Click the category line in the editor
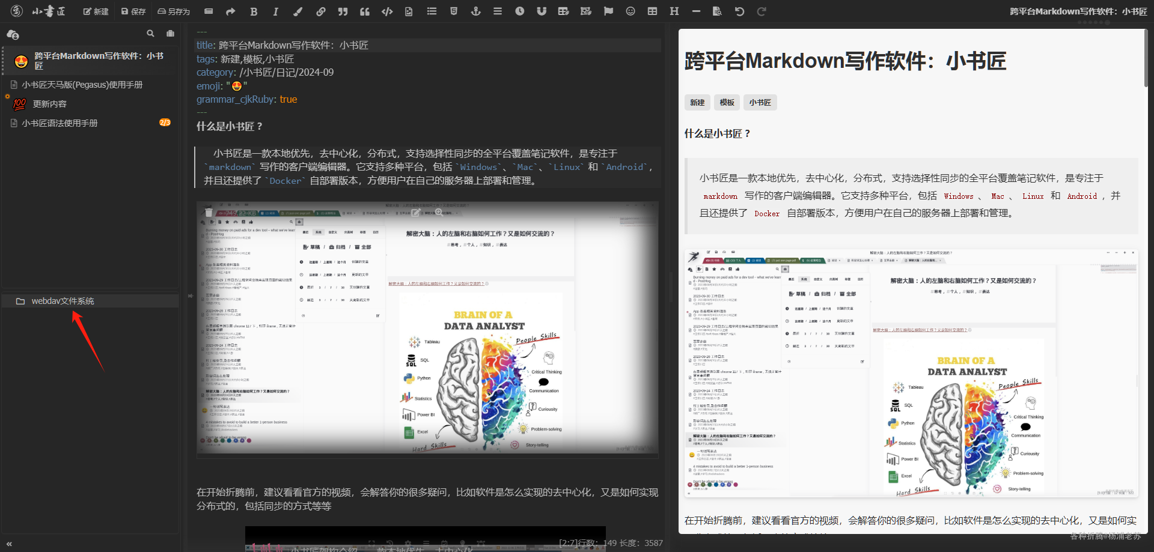The width and height of the screenshot is (1154, 552). [265, 72]
